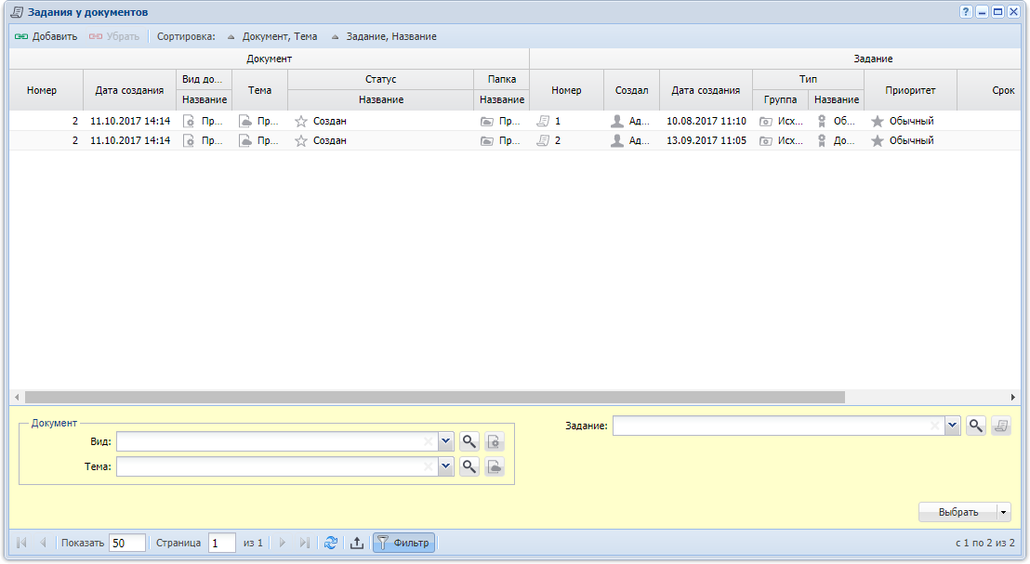Click the export upload icon

tap(357, 543)
